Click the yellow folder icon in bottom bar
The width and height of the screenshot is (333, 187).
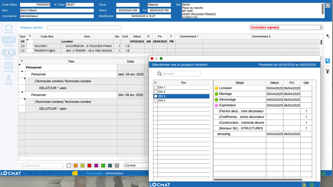click(x=75, y=173)
